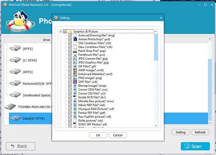
Task: Uncheck Autocad Drawing file (*.dwg) checkbox
Action: (x=70, y=35)
